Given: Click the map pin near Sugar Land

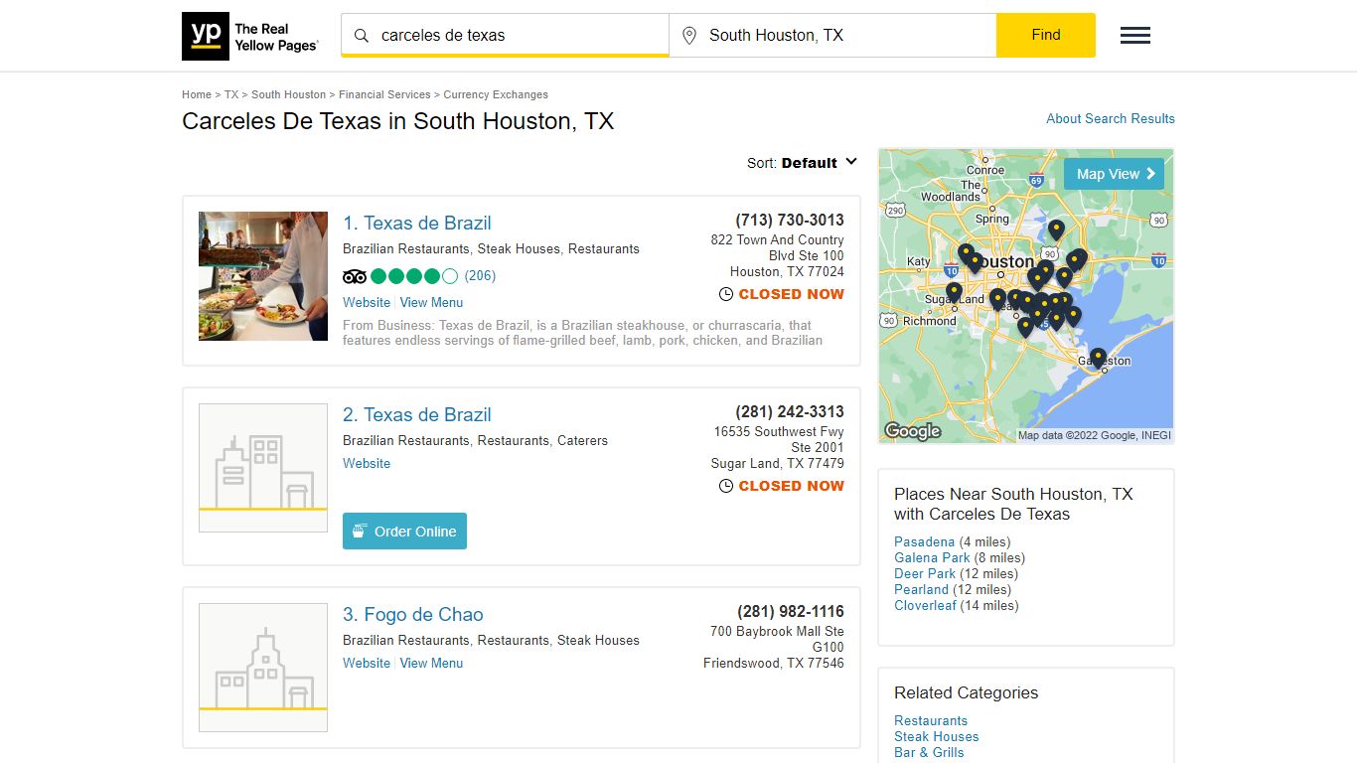Looking at the screenshot, I should [x=954, y=293].
